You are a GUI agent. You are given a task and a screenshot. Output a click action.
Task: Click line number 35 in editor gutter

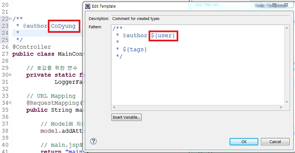point(5,110)
